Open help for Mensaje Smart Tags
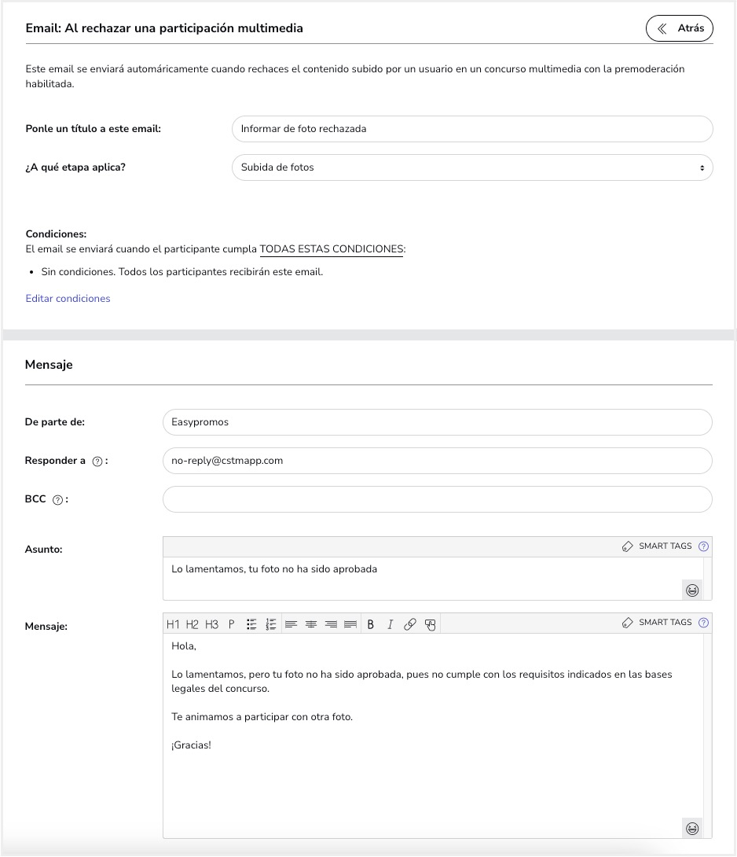The width and height of the screenshot is (737, 857). (704, 623)
